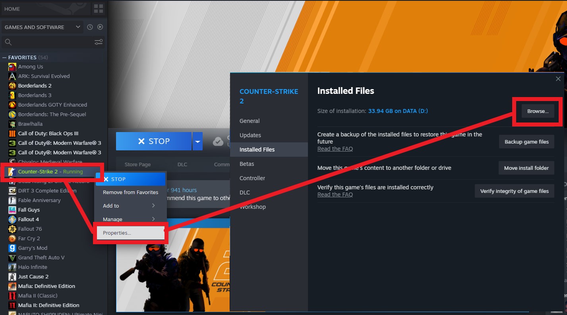Select DIRT 3 Complete Edition

coord(47,191)
